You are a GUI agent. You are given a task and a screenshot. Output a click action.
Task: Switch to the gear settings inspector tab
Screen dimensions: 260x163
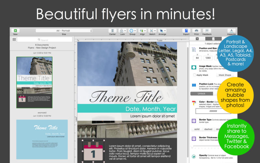pyautogui.click(x=197, y=39)
